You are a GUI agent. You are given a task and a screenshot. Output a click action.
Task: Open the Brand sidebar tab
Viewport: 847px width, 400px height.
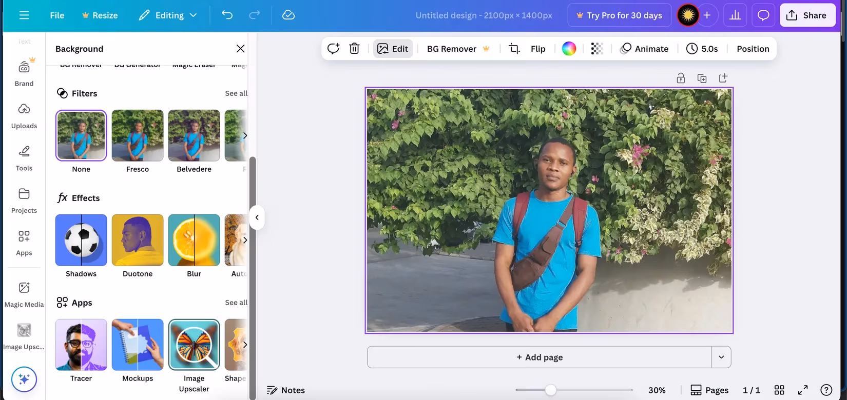point(24,73)
